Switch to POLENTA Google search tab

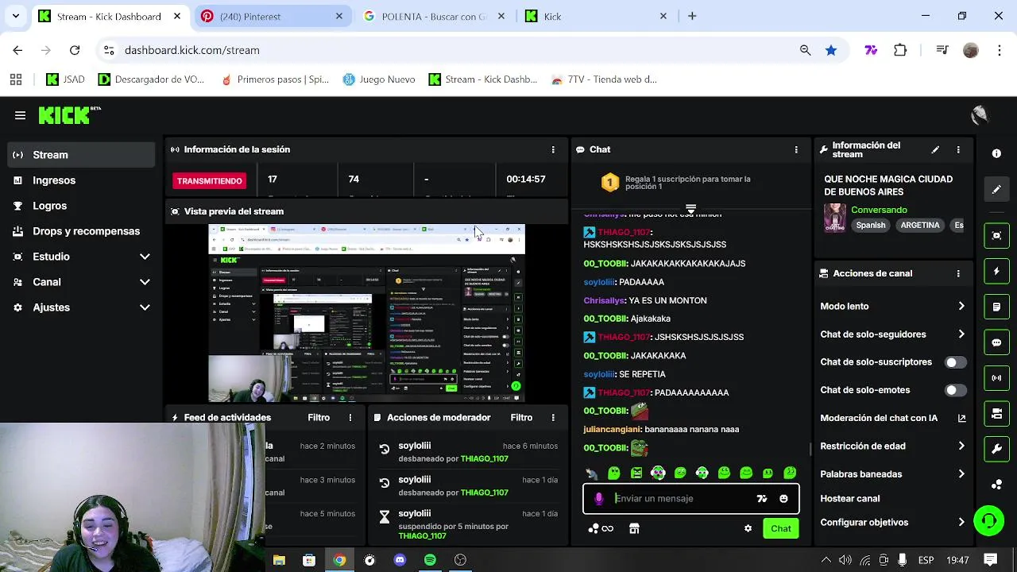(x=433, y=16)
